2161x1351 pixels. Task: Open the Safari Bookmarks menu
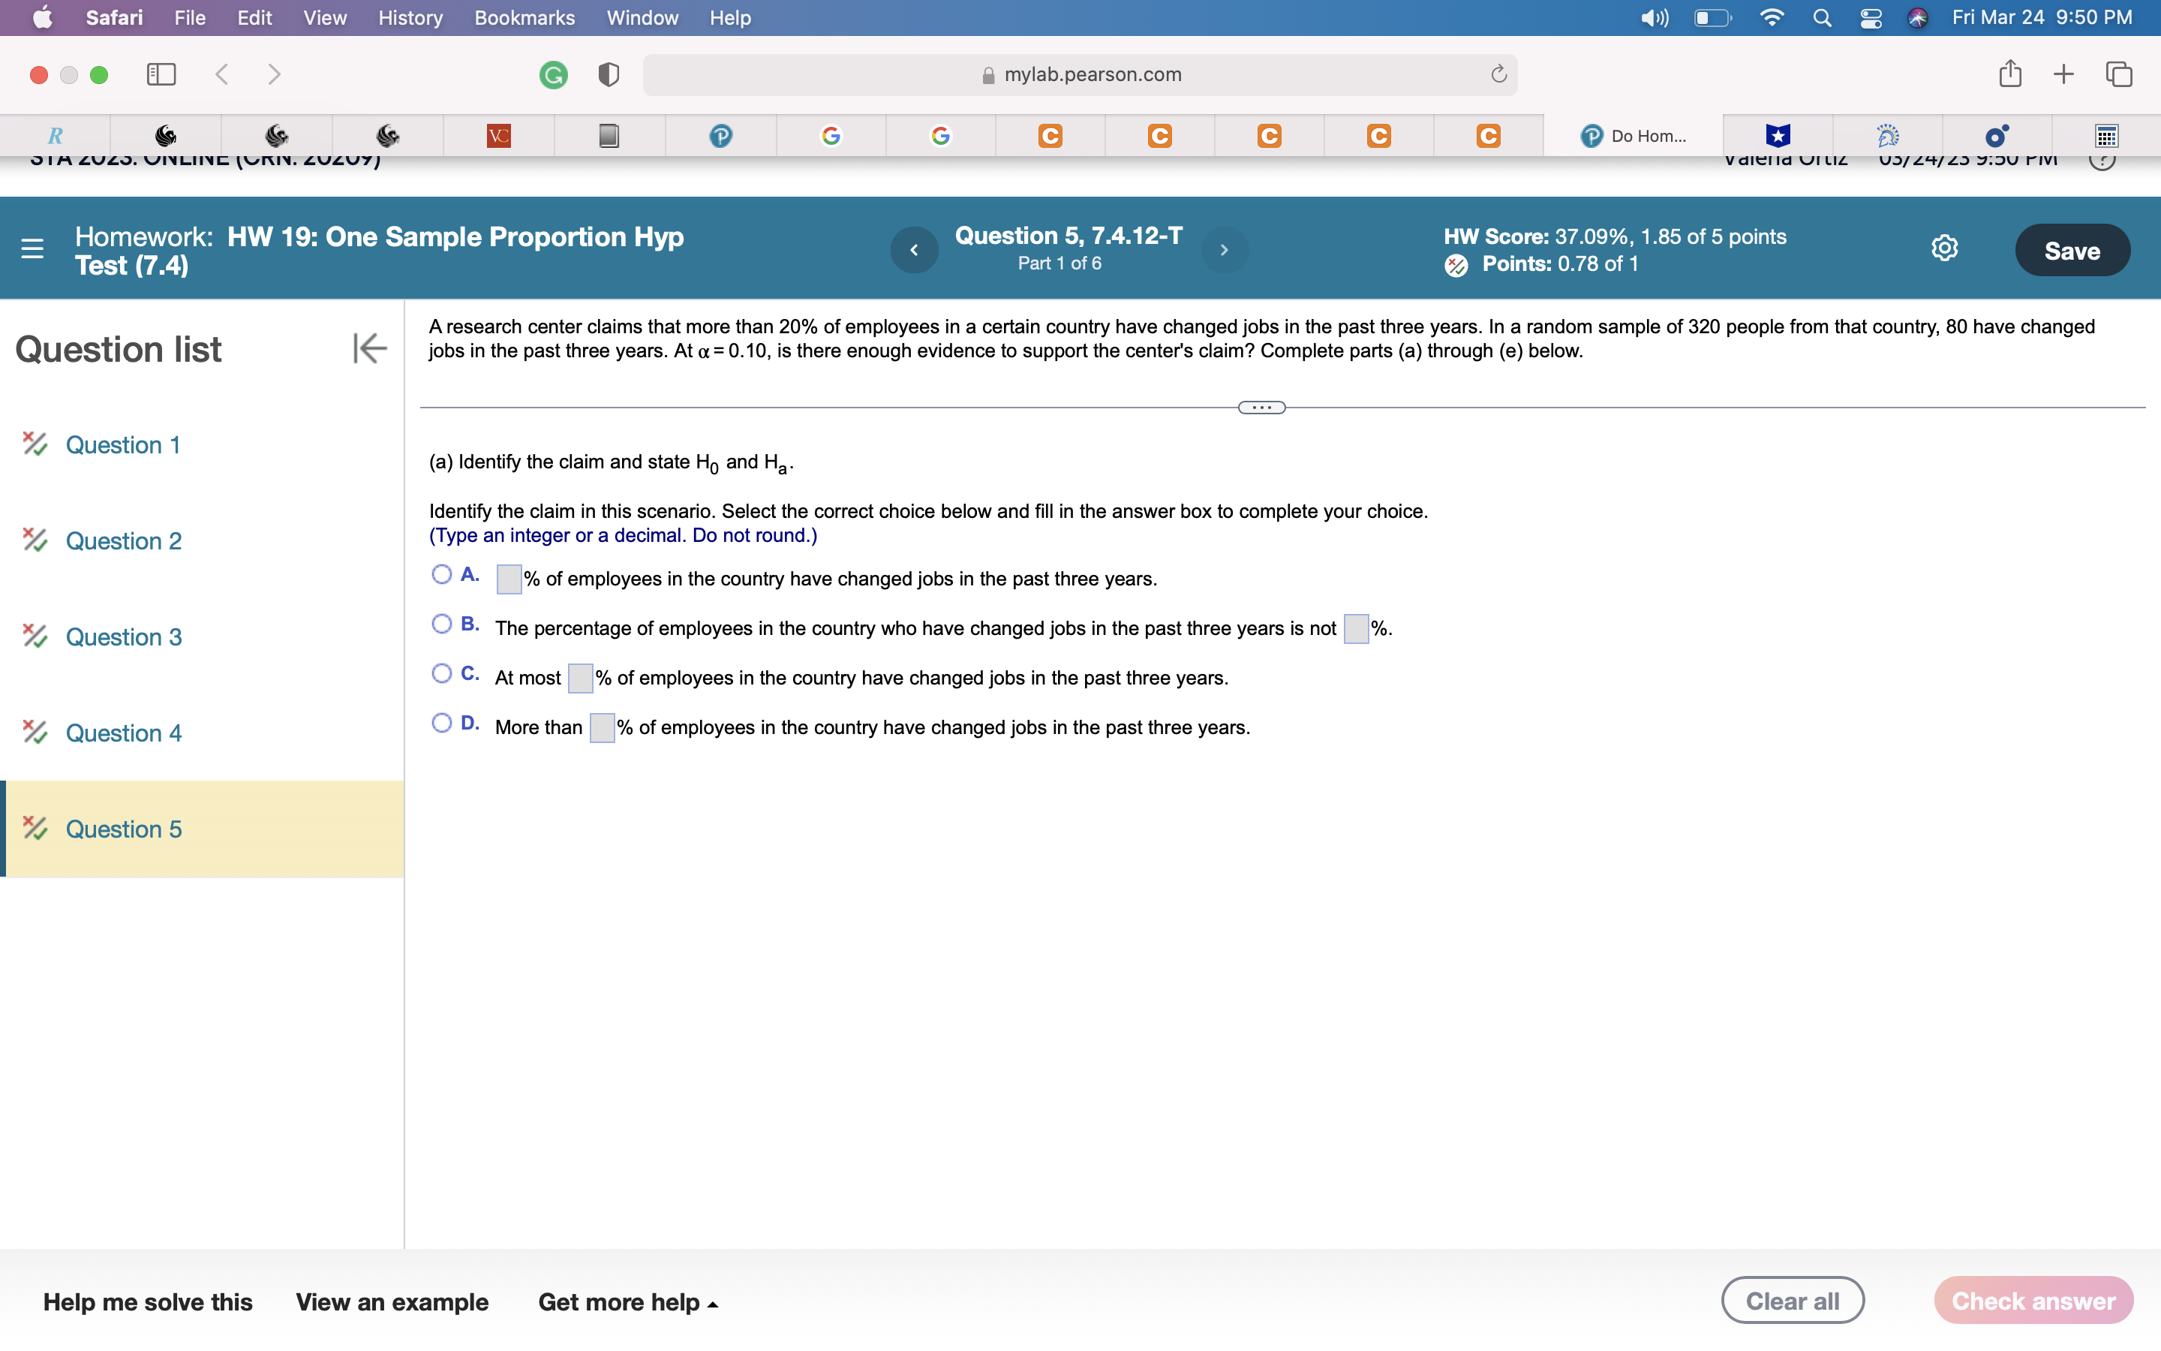tap(525, 18)
